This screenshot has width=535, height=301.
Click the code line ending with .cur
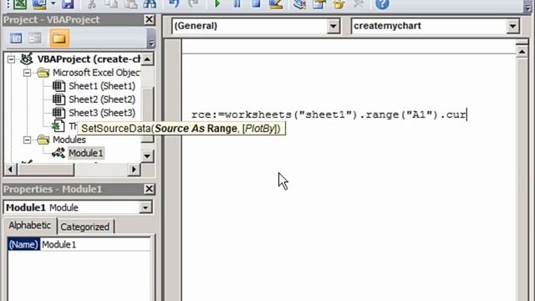coord(329,115)
